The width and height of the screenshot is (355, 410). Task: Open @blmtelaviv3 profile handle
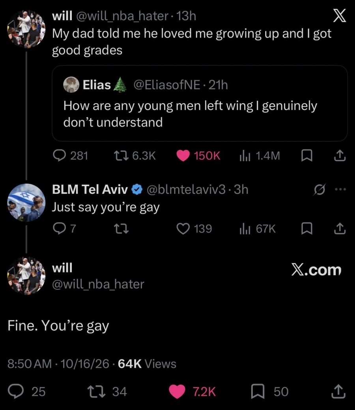coord(186,189)
